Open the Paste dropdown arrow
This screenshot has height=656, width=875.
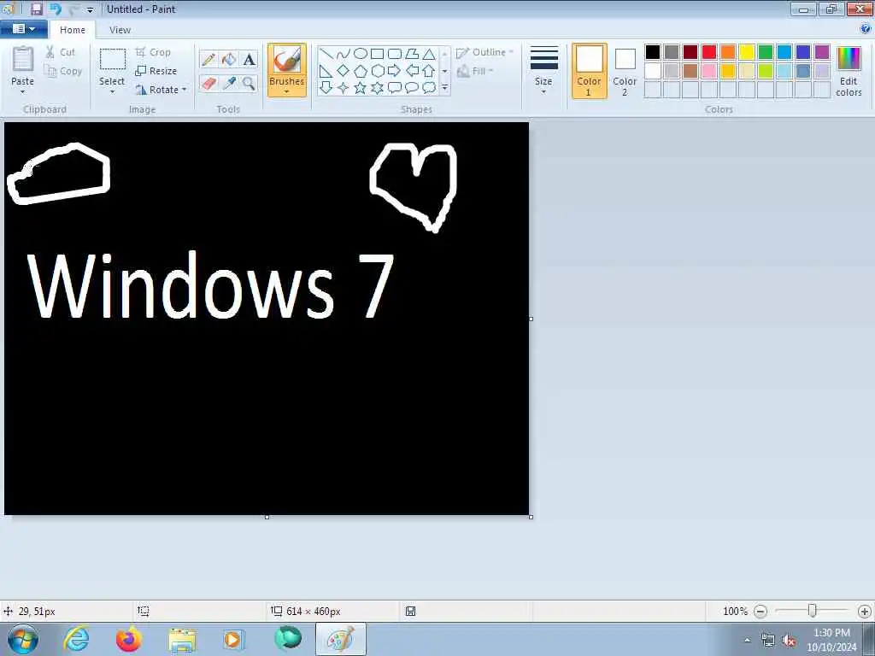point(23,92)
